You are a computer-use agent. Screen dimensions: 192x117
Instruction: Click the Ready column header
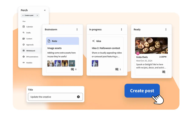[137, 29]
